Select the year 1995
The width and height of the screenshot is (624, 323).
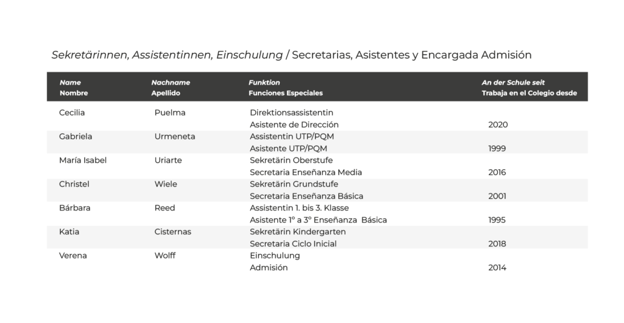pos(497,220)
